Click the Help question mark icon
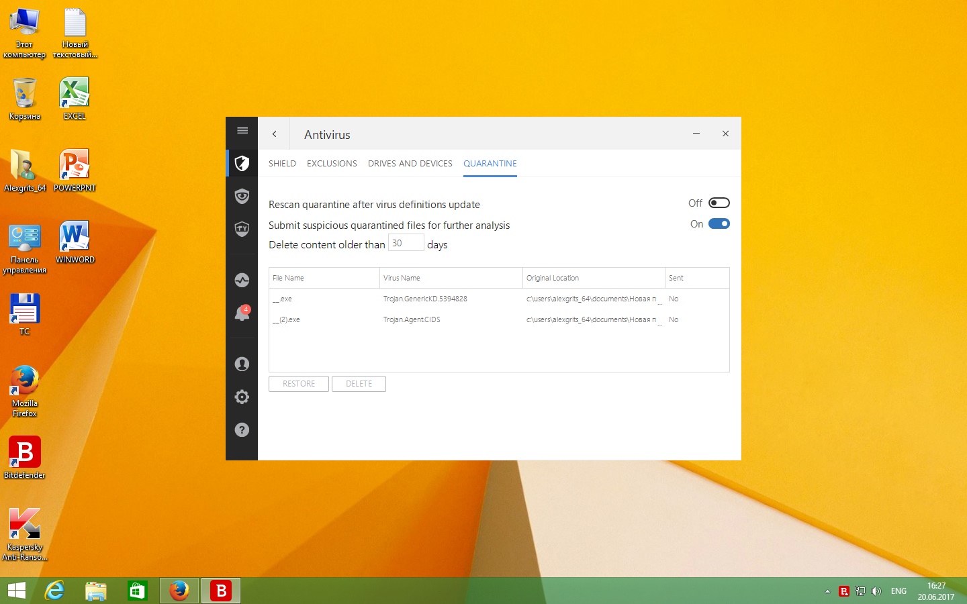This screenshot has width=967, height=604. click(x=242, y=430)
